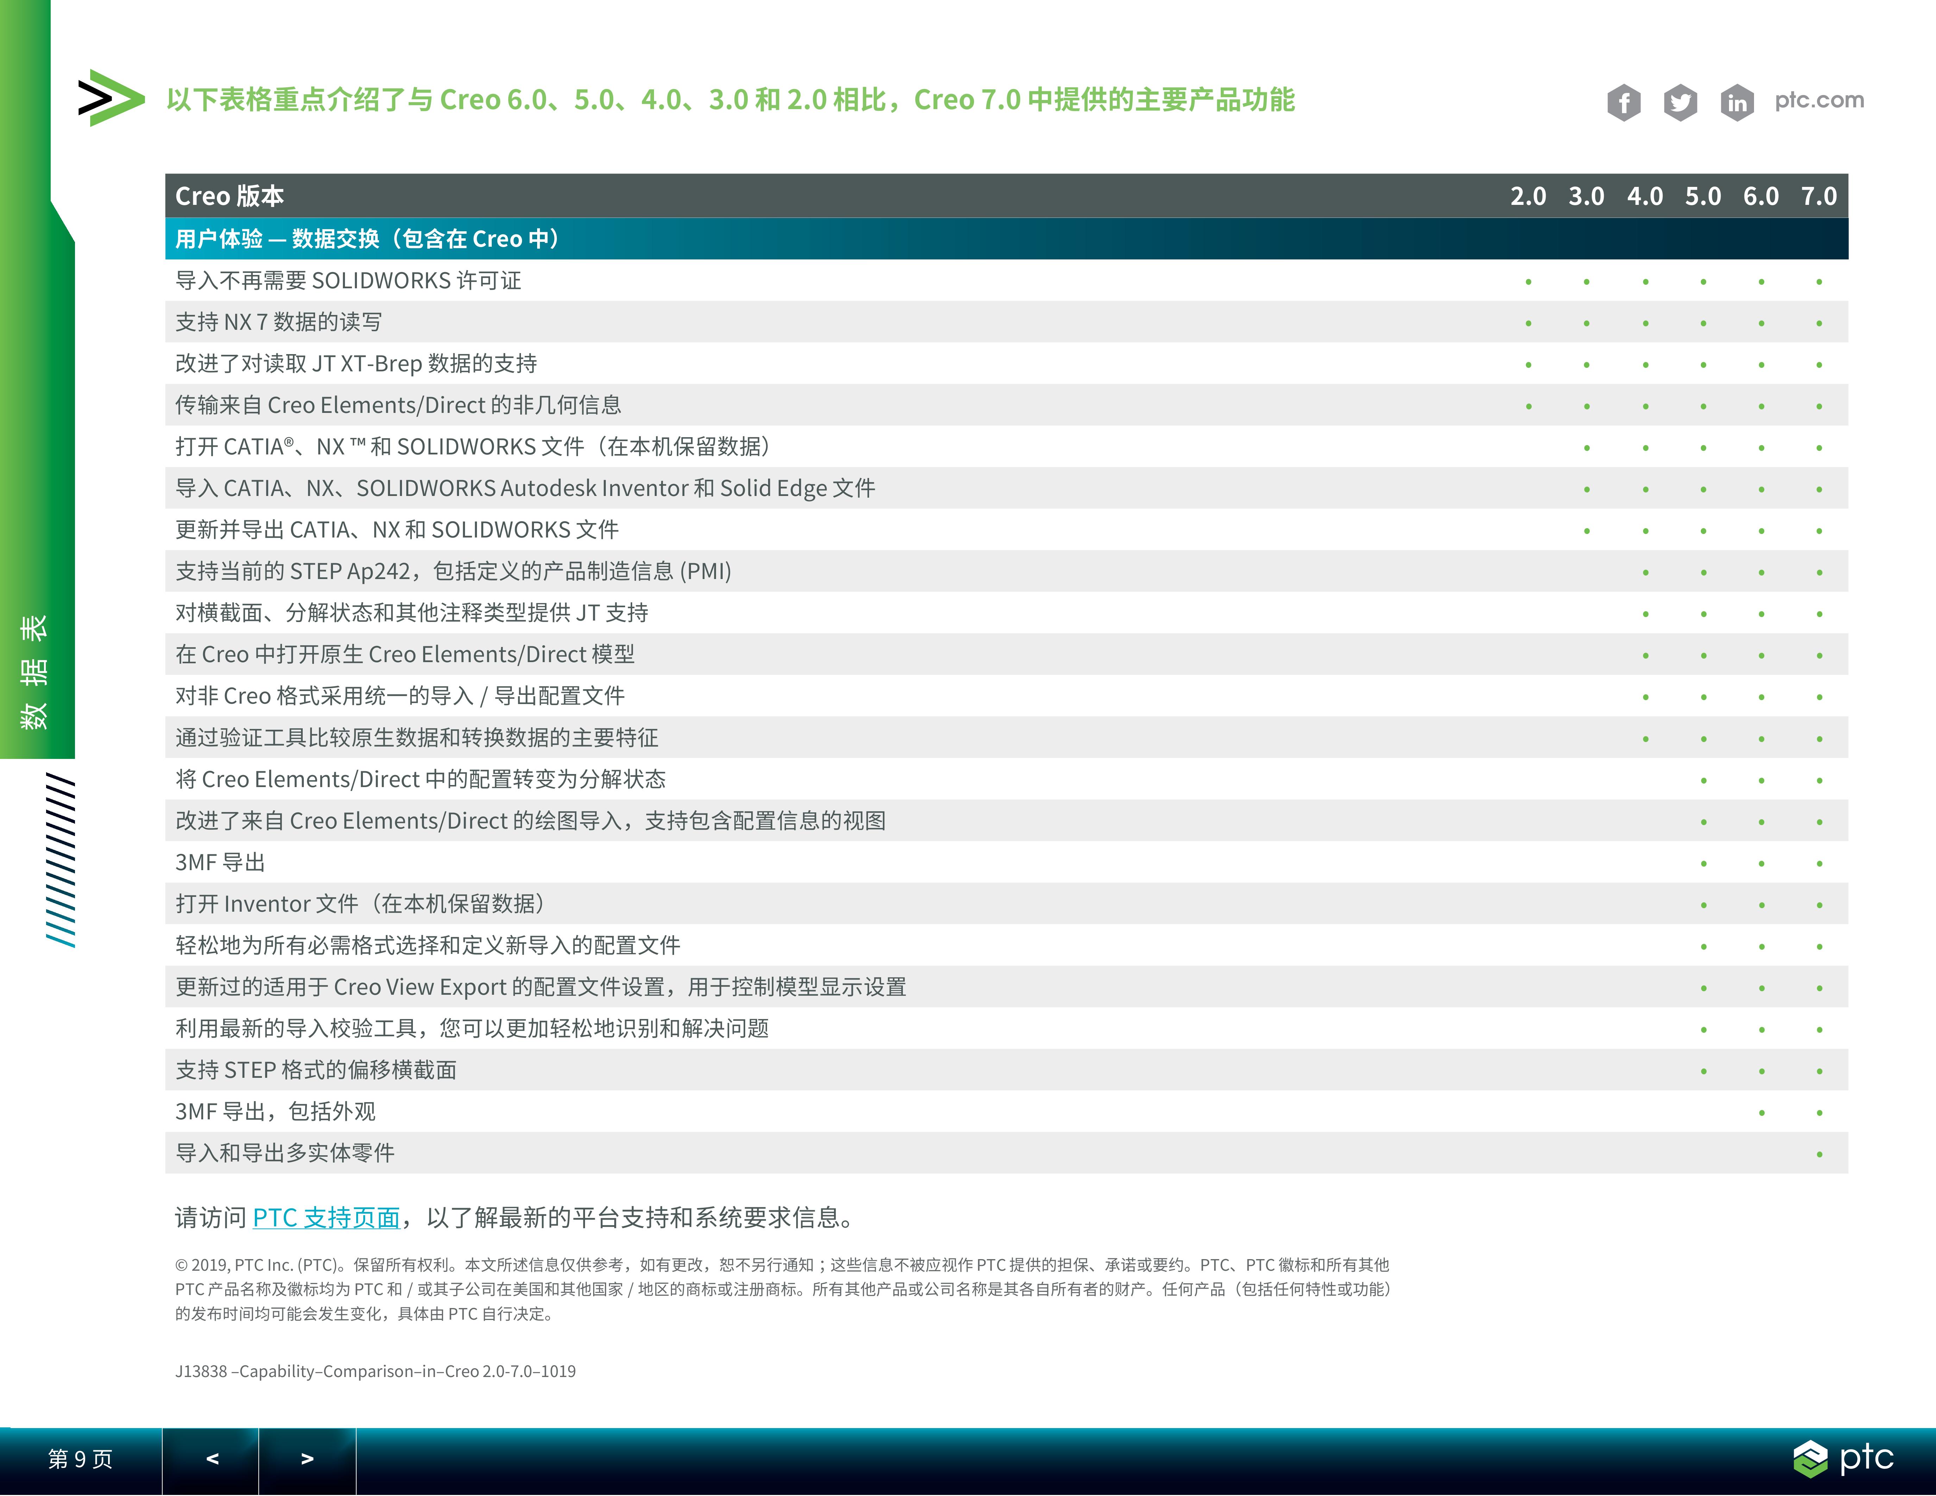This screenshot has width=1936, height=1496.
Task: Click the 2.0 dot in 支持 NX 7 数据的读写 row
Action: (x=1528, y=323)
